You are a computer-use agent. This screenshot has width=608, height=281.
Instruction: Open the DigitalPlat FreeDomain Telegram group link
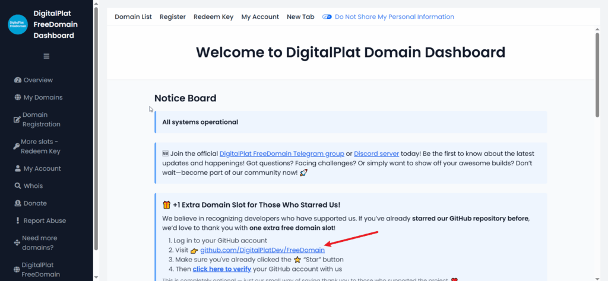point(281,154)
